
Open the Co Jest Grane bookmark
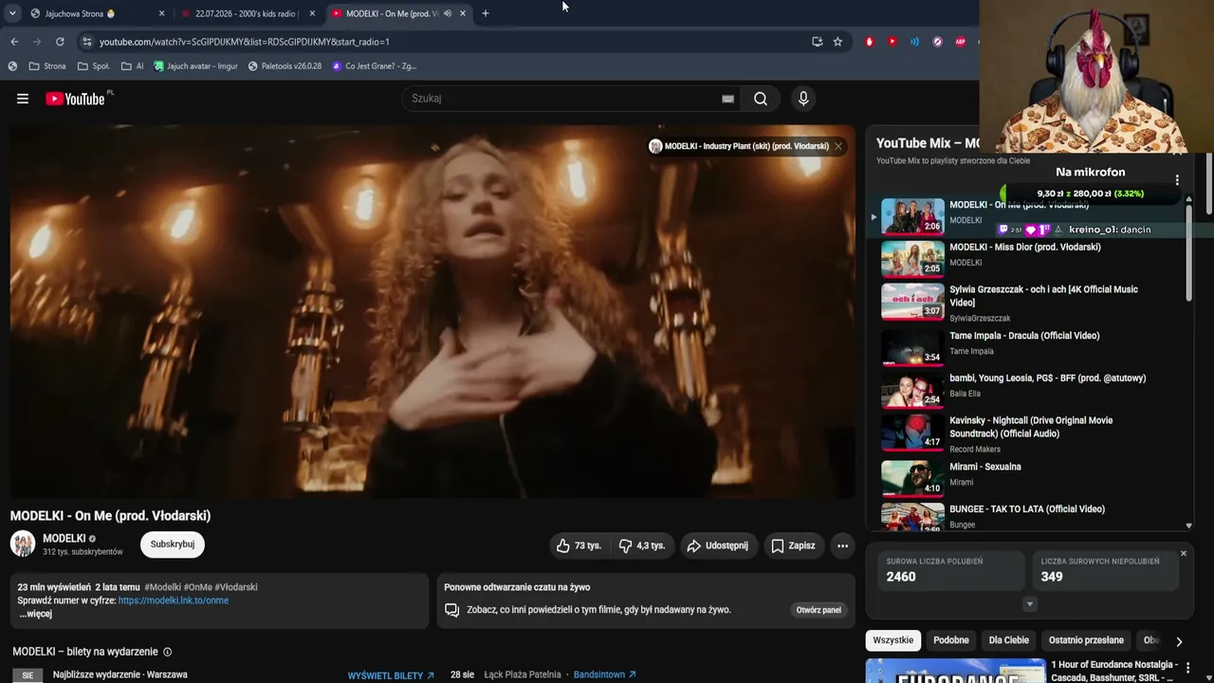pyautogui.click(x=374, y=66)
